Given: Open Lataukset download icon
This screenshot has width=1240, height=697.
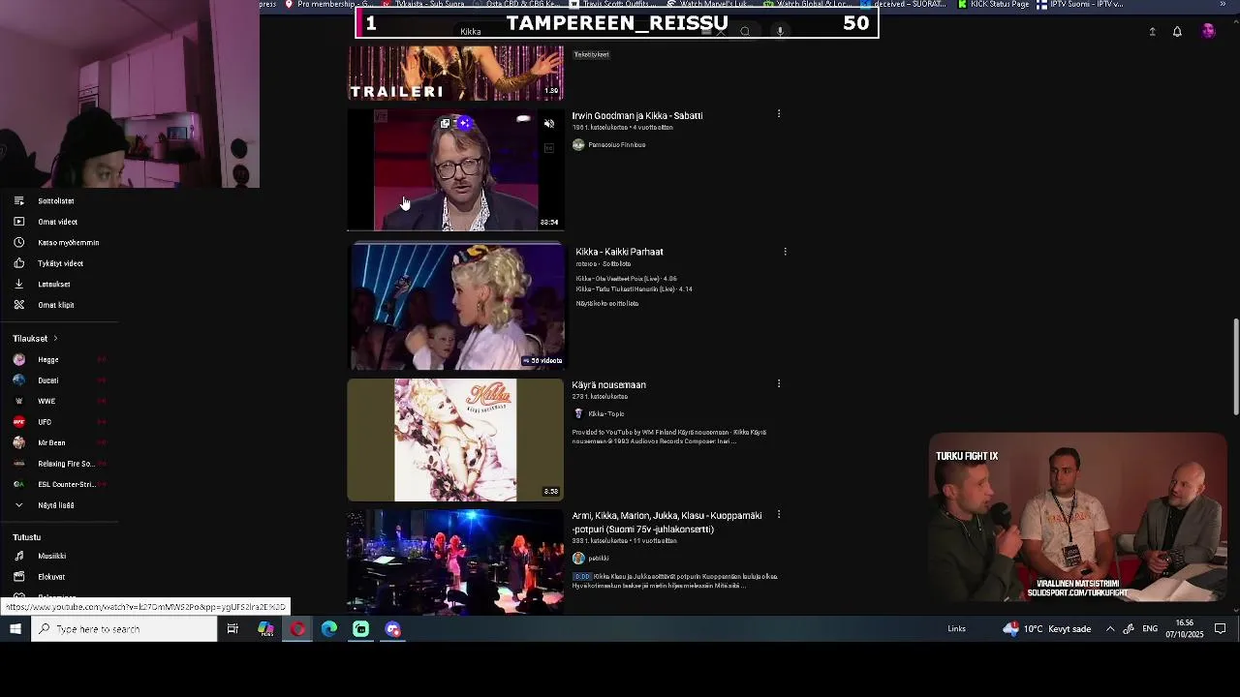Looking at the screenshot, I should (18, 285).
